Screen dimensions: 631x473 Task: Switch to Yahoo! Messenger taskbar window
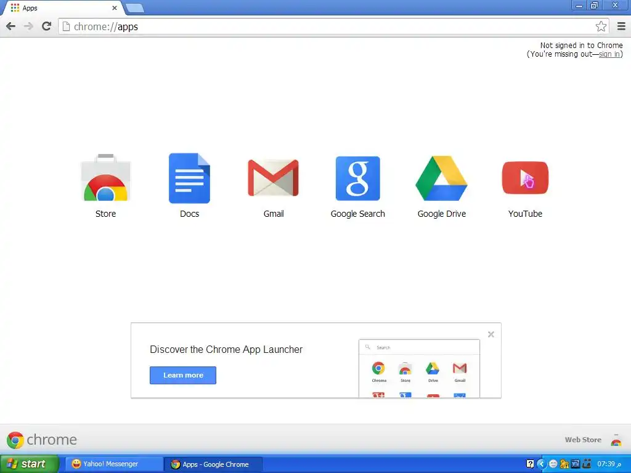(x=114, y=464)
